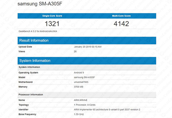Click the Memory label
172x118 pixels.
coord(23,87)
